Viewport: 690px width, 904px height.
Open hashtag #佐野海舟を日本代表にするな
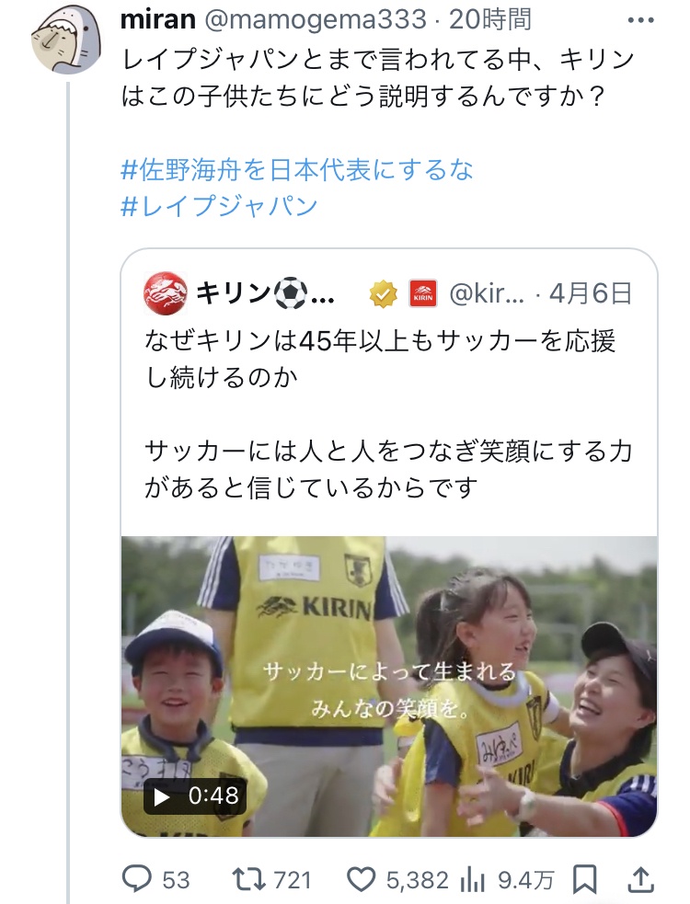pos(297,169)
